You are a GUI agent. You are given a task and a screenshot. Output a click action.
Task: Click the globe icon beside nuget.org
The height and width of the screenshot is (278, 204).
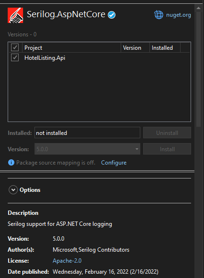(159, 15)
